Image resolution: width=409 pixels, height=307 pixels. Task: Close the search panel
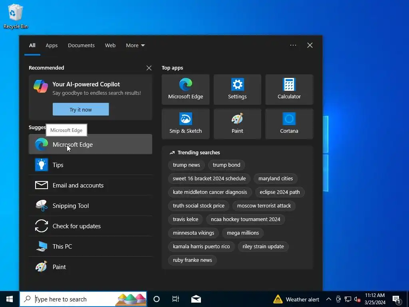point(310,45)
